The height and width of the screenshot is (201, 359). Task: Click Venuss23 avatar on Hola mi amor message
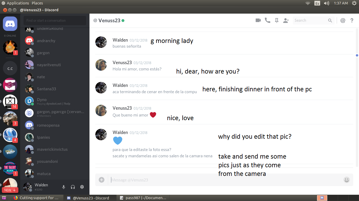click(x=101, y=65)
